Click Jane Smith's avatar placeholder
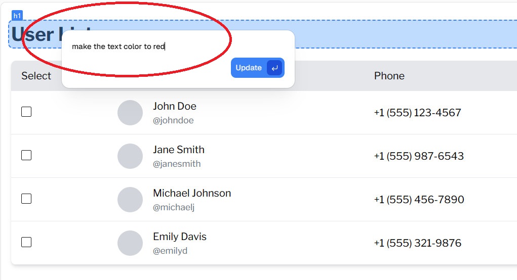 point(130,156)
